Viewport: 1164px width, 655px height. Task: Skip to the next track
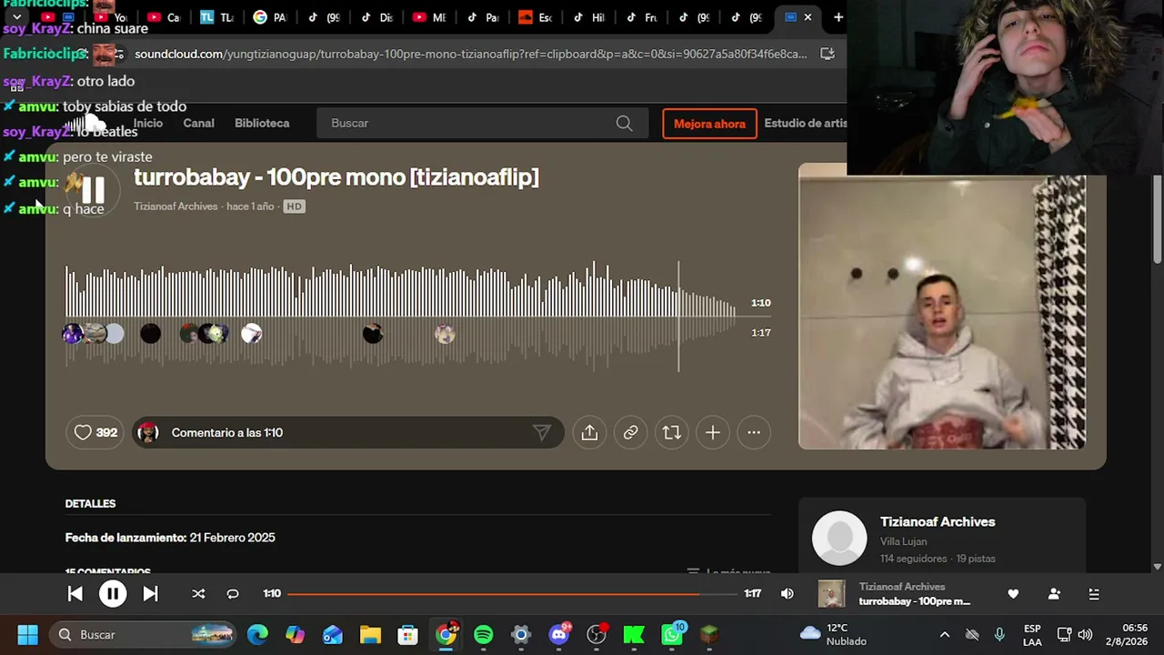150,594
